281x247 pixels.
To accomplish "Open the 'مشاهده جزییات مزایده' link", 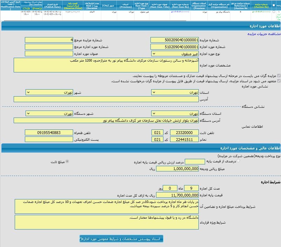I will 264,34.
